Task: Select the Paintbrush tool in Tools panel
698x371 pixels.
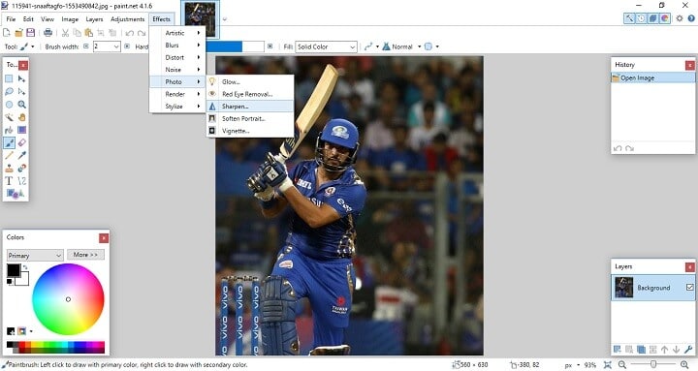Action: 9,142
